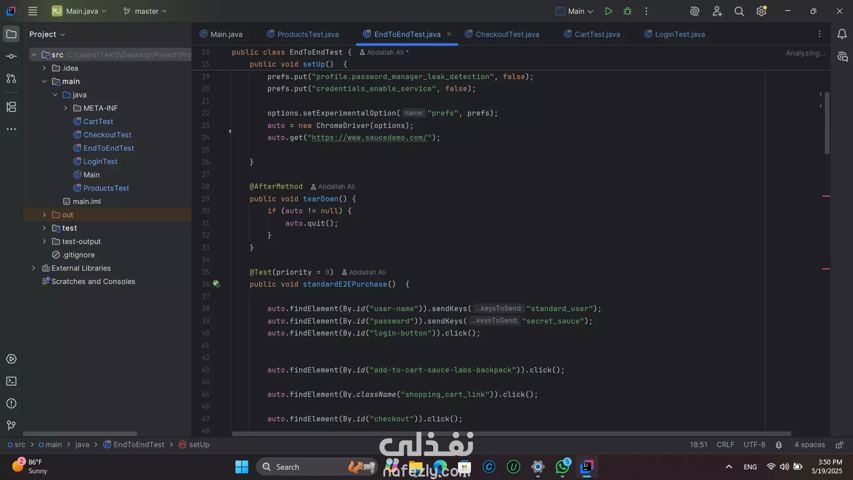Viewport: 853px width, 480px height.
Task: Open the Commit tool window
Action: click(11, 56)
